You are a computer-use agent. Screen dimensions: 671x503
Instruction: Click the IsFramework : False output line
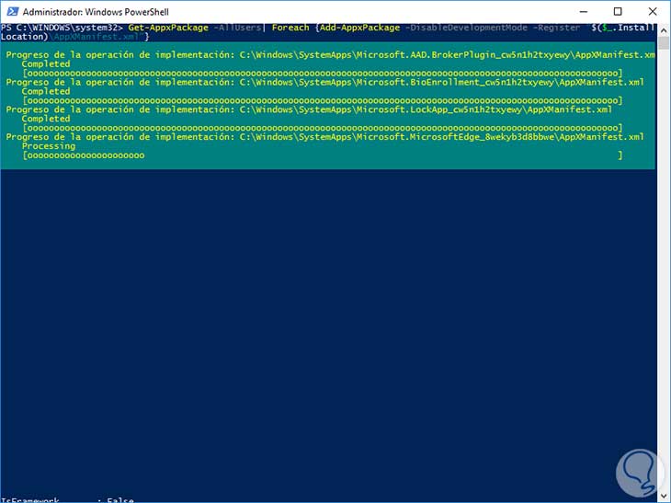(67, 499)
